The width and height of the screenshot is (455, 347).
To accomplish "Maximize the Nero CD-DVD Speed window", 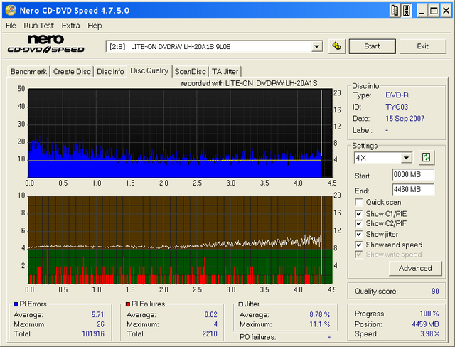I will click(434, 11).
